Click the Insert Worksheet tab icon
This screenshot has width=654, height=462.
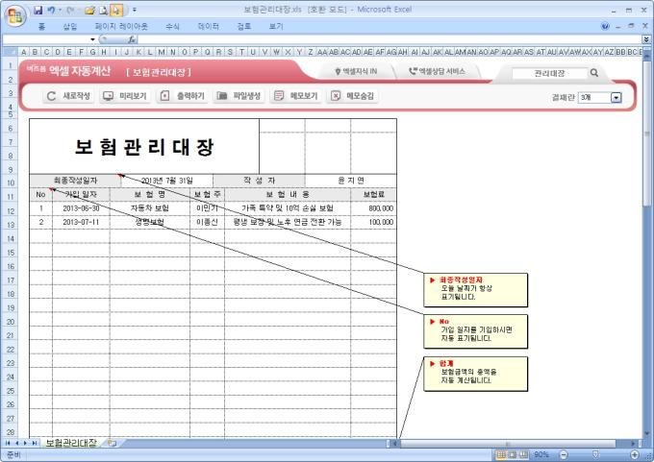click(x=112, y=443)
